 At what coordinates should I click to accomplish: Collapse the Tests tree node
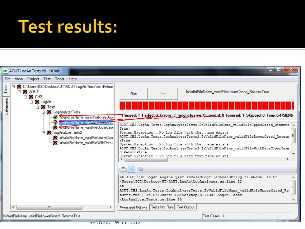pyautogui.click(x=37, y=107)
